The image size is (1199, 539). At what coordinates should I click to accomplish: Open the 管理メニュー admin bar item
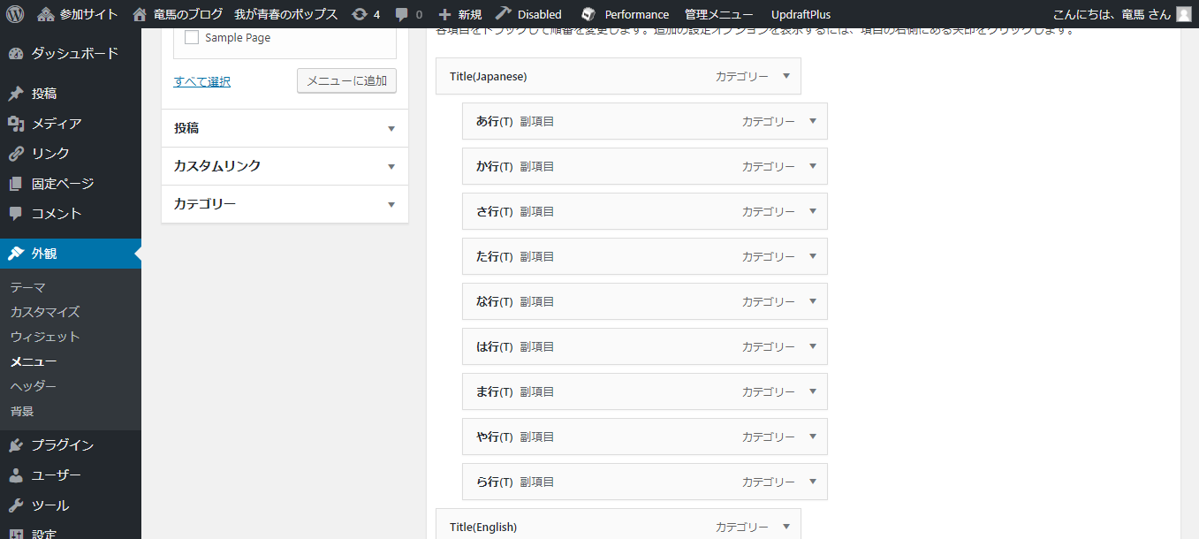(719, 14)
